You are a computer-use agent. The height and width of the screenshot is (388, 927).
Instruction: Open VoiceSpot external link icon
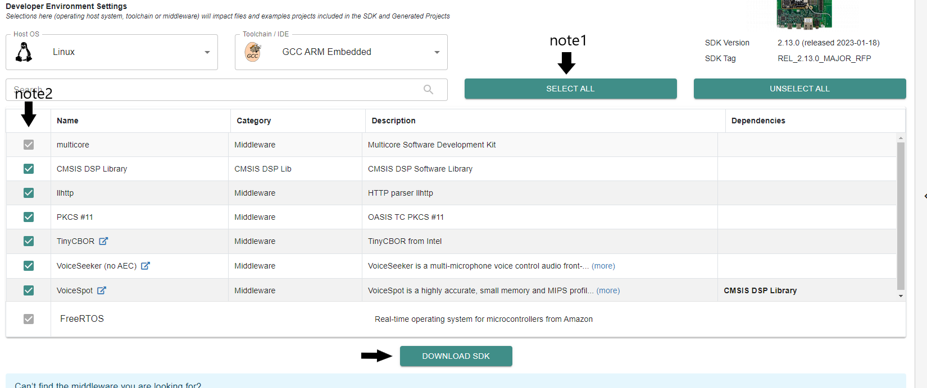coord(102,290)
